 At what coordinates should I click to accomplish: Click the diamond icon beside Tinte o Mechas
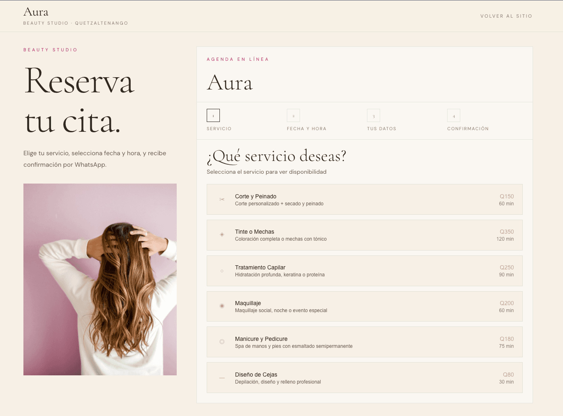(222, 234)
